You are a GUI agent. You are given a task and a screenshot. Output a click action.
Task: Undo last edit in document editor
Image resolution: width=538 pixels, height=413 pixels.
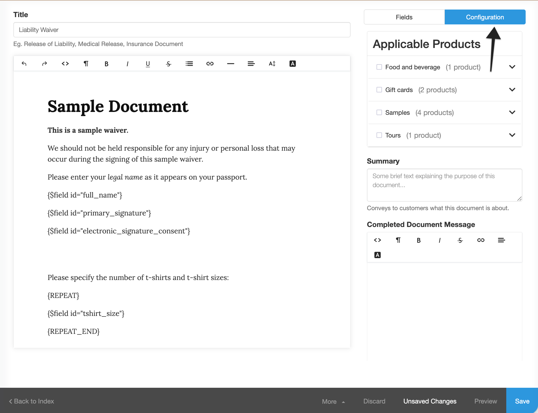24,64
